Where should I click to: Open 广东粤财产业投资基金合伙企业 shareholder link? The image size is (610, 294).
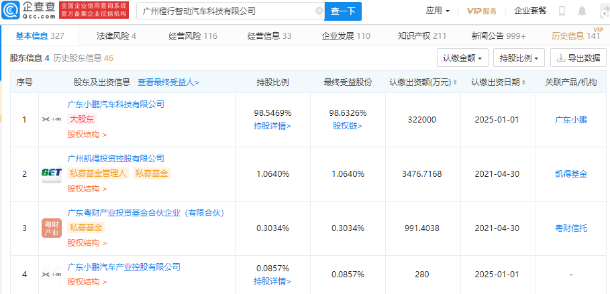click(146, 213)
